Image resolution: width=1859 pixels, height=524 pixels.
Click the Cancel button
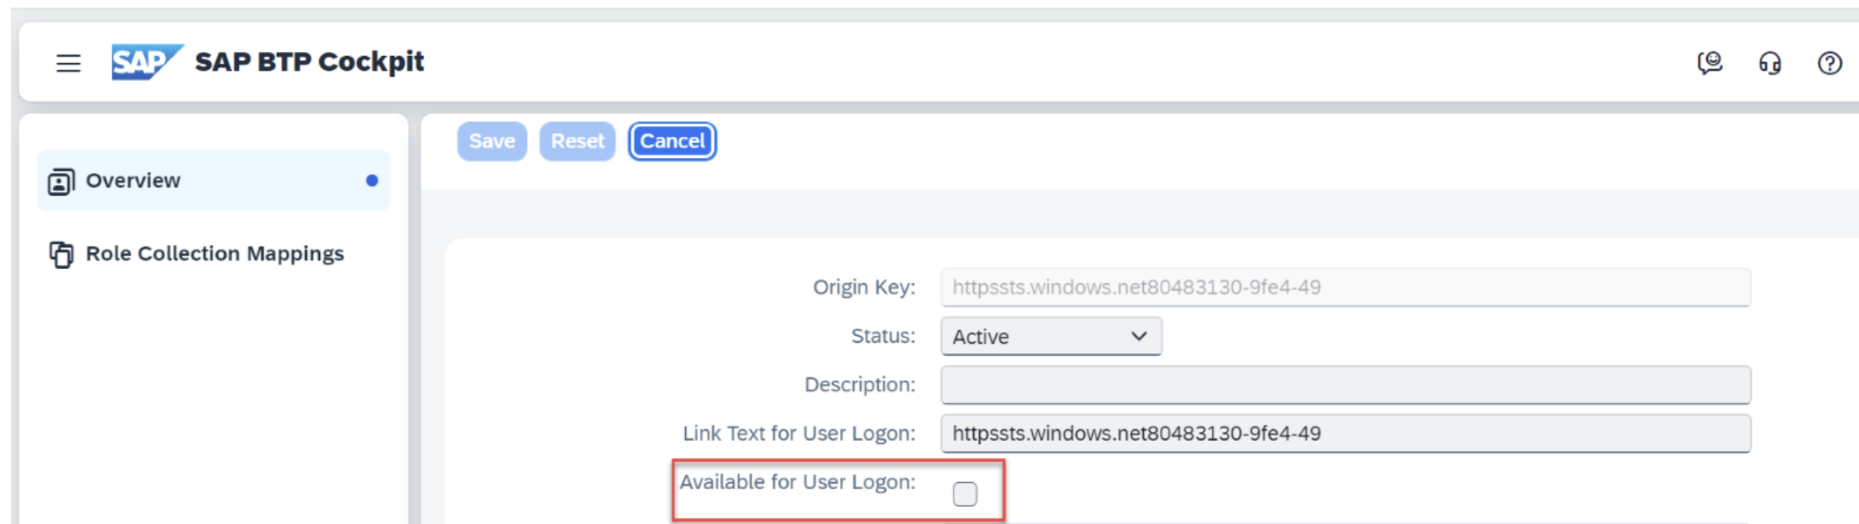tap(673, 141)
